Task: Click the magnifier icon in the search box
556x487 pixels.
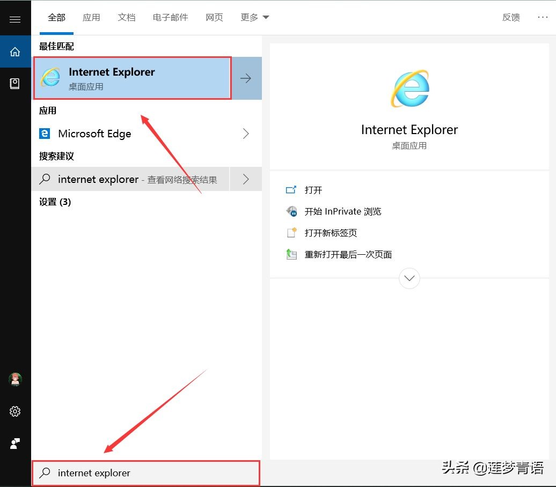Action: click(x=45, y=473)
